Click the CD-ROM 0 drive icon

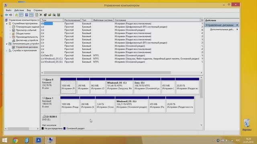click(x=44, y=116)
